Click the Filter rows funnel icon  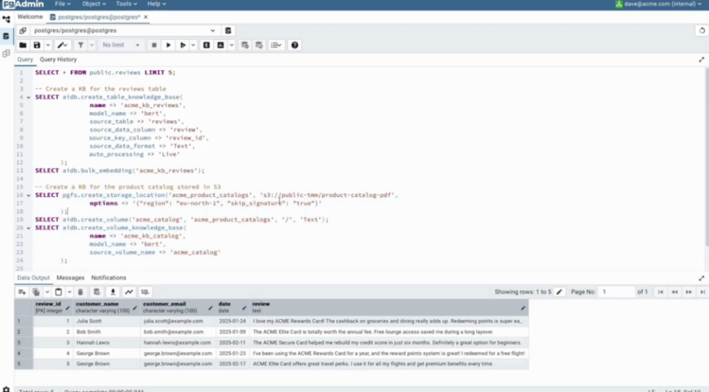point(81,45)
